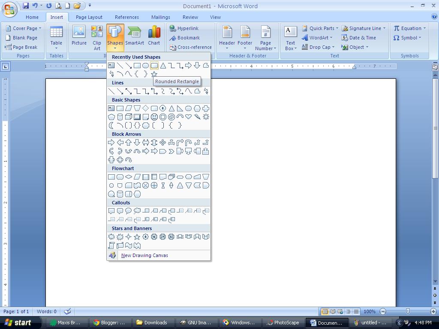The width and height of the screenshot is (439, 329).
Task: Insert a Picture from the ribbon
Action: (x=79, y=35)
